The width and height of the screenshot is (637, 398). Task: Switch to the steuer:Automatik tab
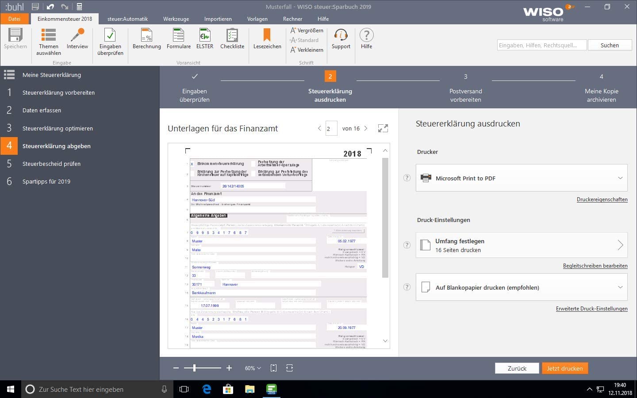coord(127,19)
